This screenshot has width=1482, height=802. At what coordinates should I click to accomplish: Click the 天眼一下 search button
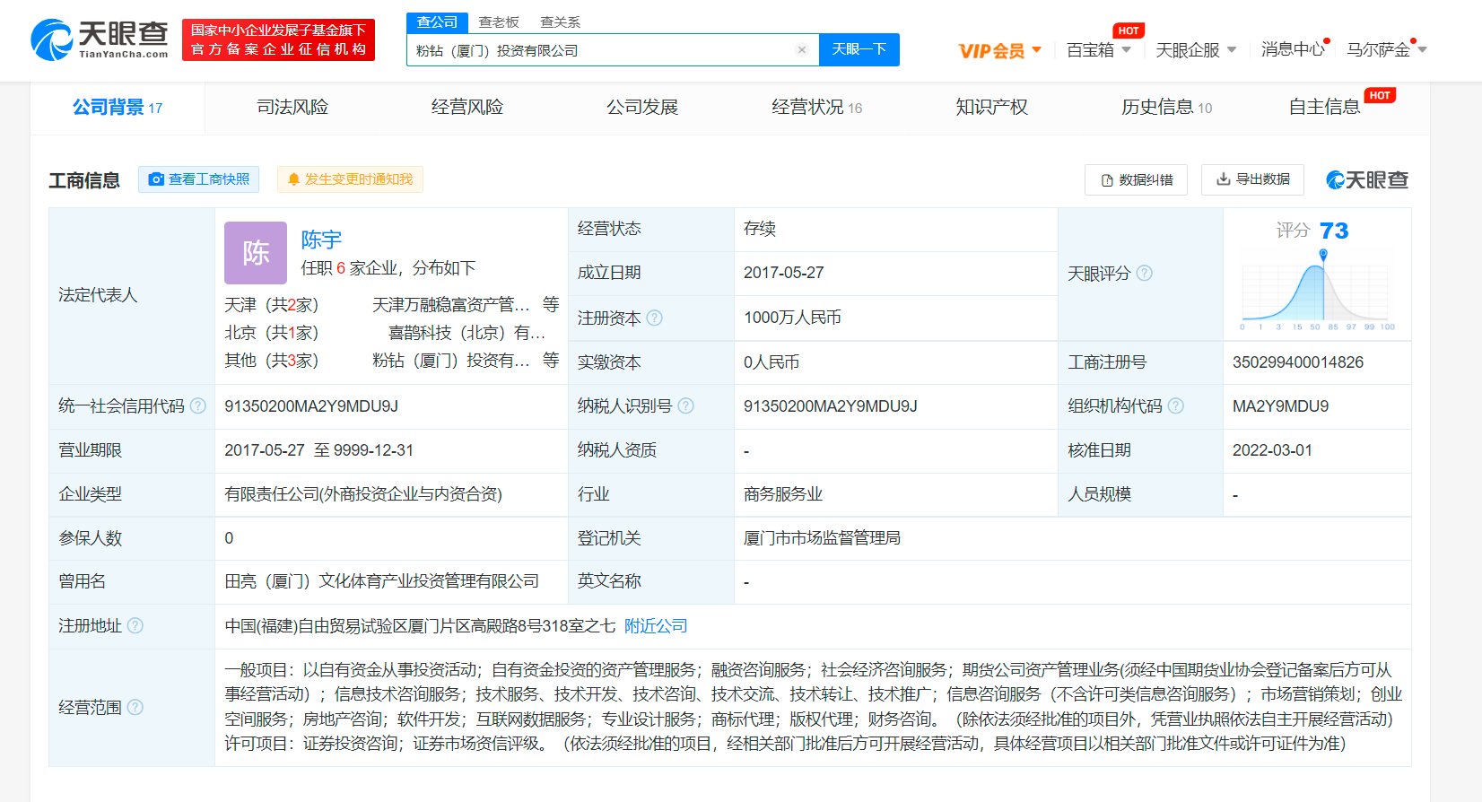click(859, 49)
